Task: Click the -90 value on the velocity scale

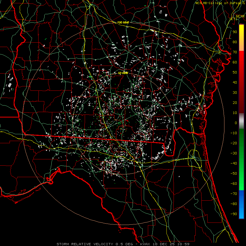Action: pyautogui.click(x=234, y=214)
